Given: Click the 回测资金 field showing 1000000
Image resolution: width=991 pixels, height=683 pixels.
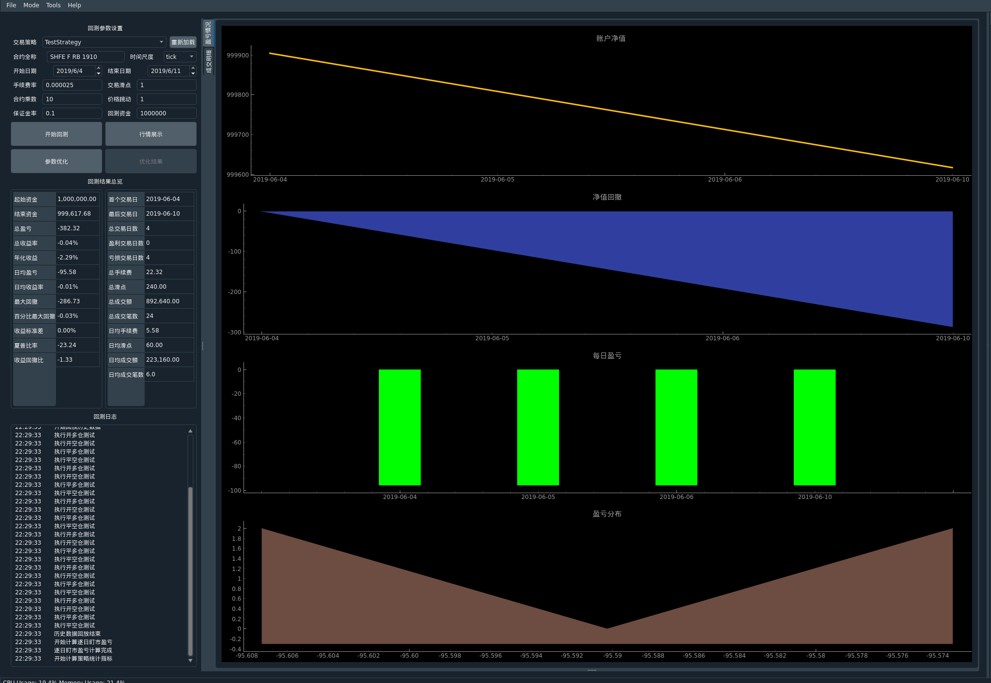Looking at the screenshot, I should [167, 113].
